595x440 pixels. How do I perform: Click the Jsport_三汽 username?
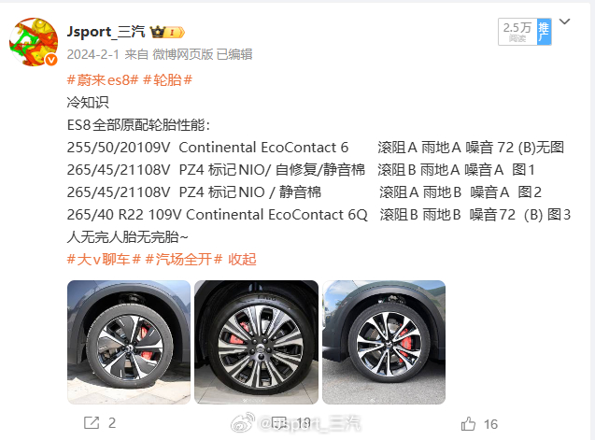tap(106, 32)
